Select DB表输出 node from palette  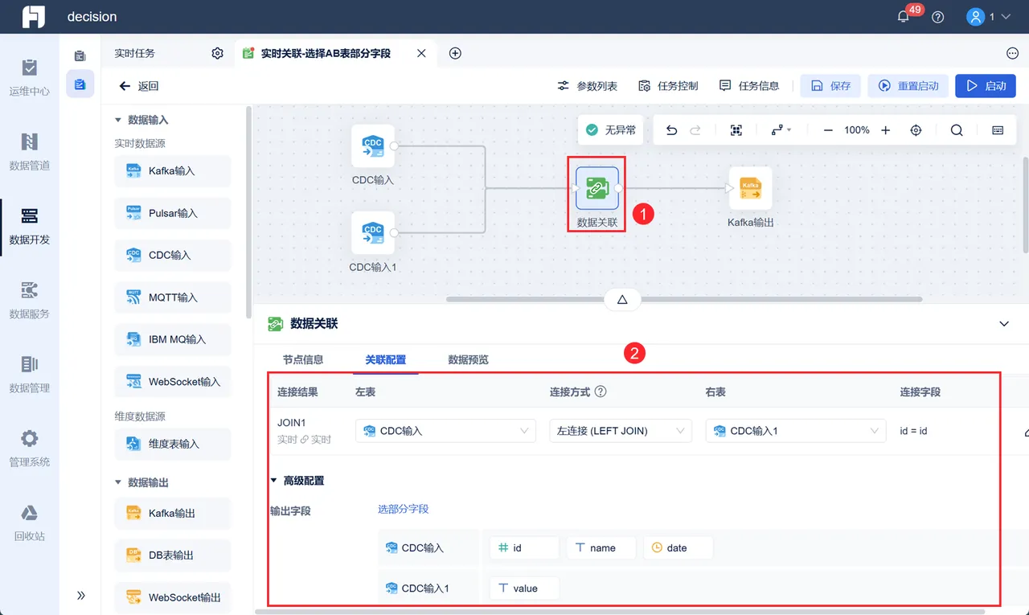172,555
